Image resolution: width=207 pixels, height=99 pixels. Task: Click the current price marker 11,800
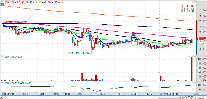[x=202, y=39]
